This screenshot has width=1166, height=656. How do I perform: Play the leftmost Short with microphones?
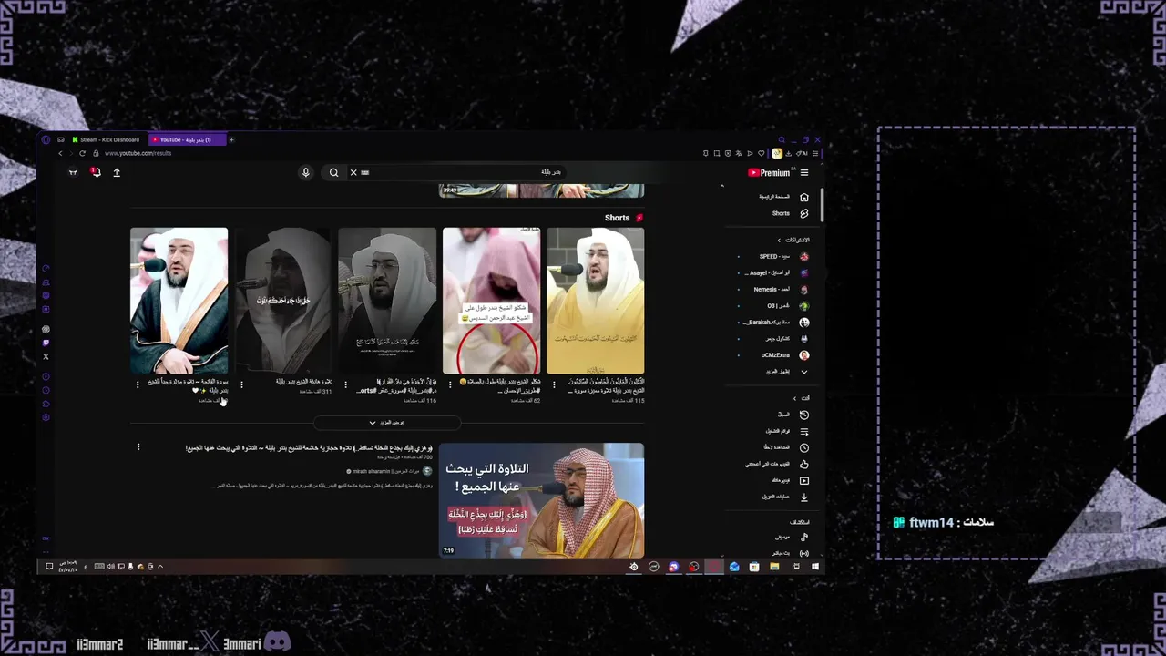[x=179, y=301]
